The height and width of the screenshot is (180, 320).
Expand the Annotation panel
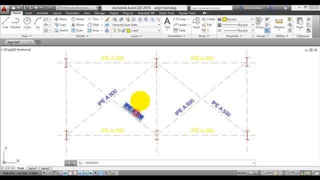coord(176,36)
